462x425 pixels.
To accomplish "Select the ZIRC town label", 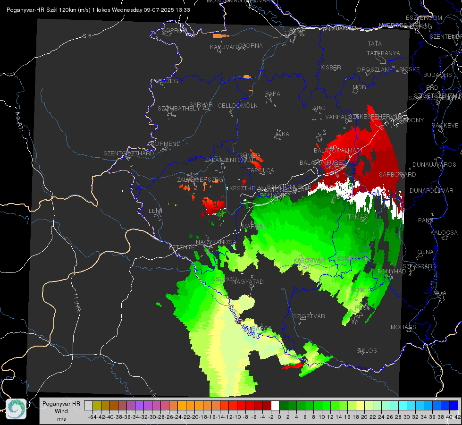I will [x=319, y=108].
